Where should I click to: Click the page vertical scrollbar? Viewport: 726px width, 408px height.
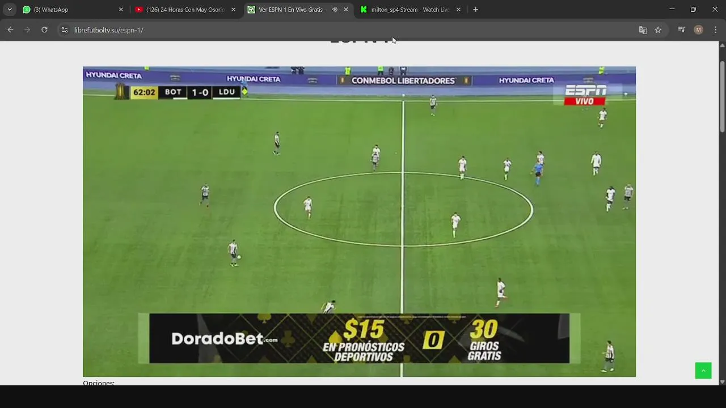point(722,96)
